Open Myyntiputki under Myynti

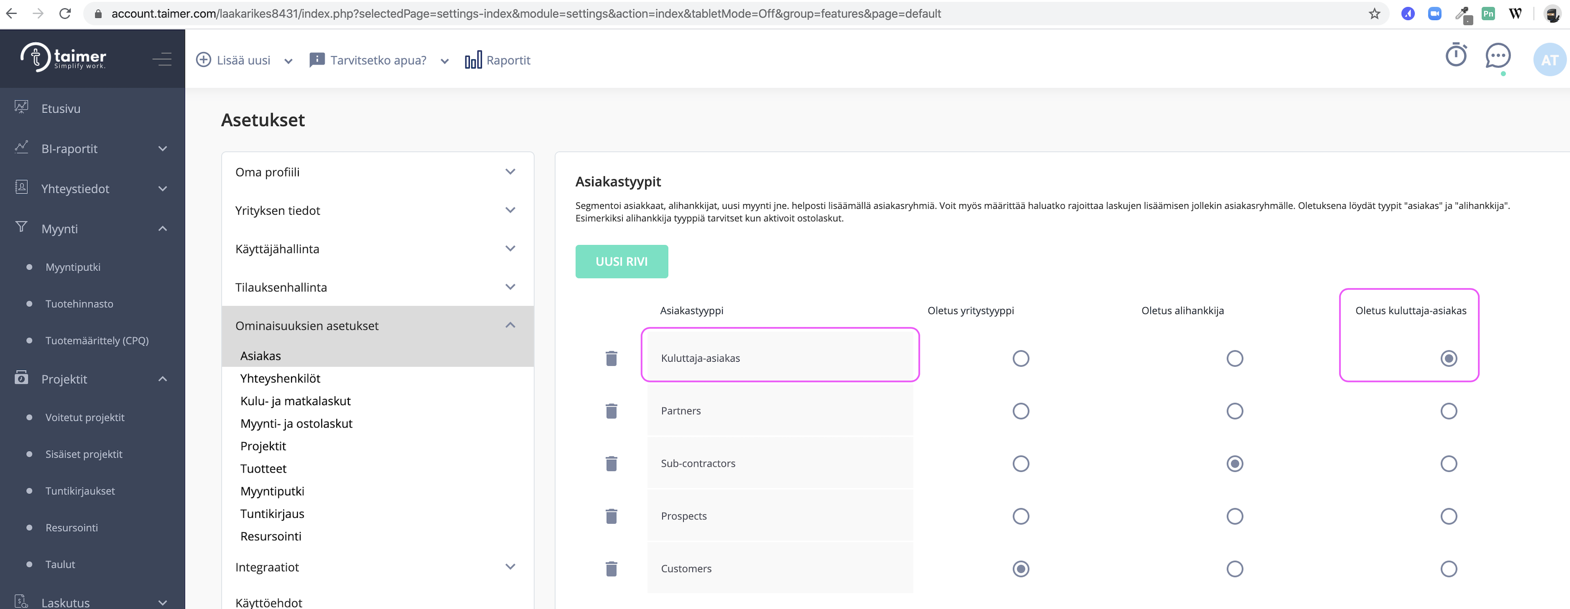tap(72, 267)
